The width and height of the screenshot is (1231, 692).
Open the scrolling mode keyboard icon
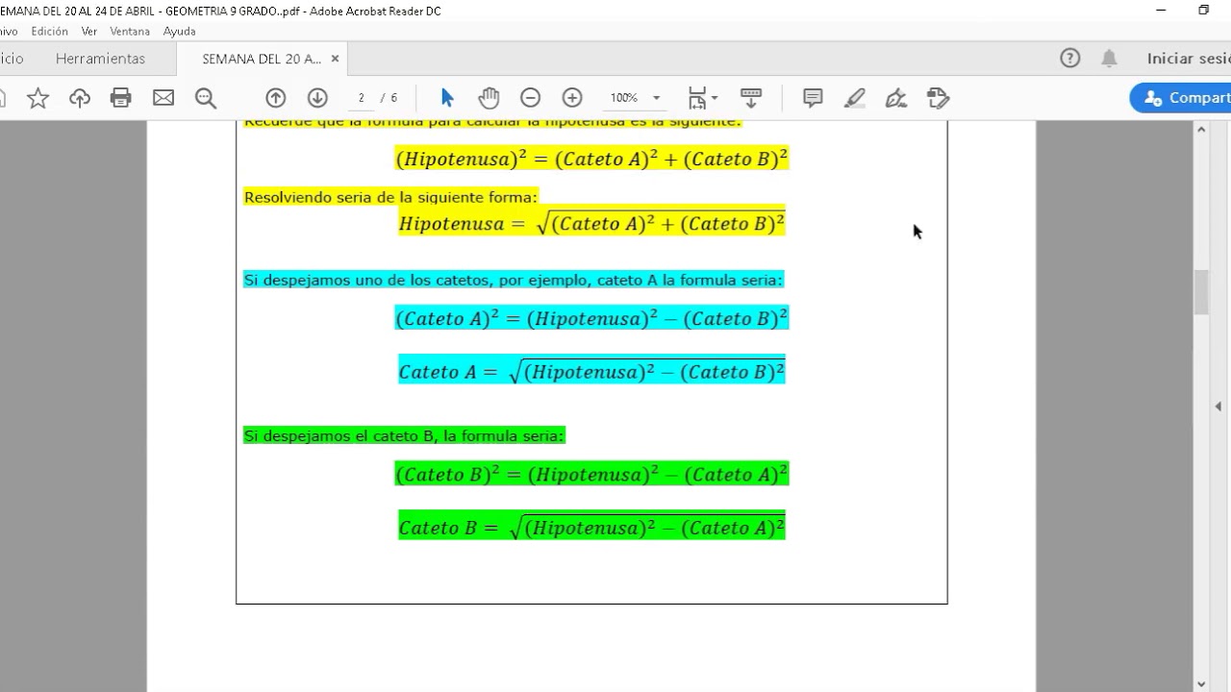coord(751,98)
